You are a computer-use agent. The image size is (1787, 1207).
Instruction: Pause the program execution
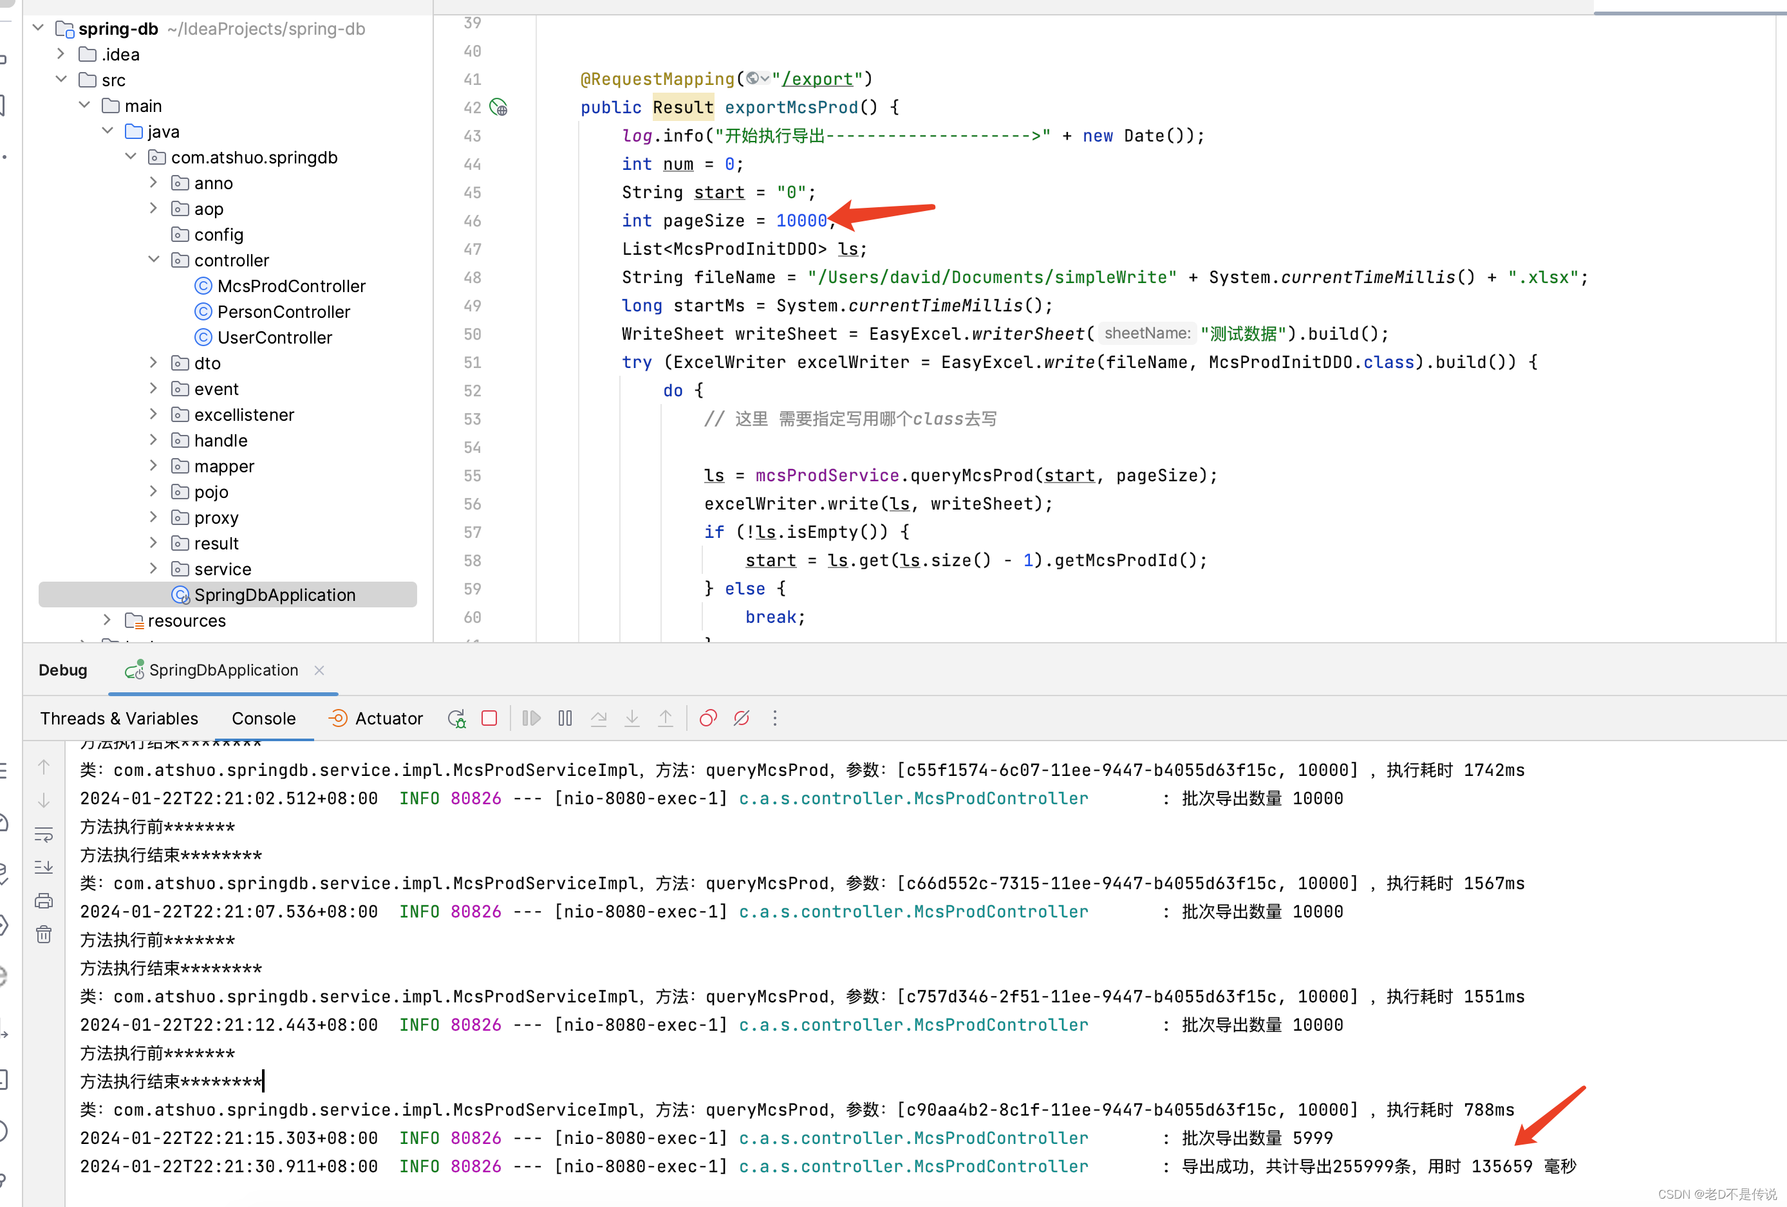[565, 719]
